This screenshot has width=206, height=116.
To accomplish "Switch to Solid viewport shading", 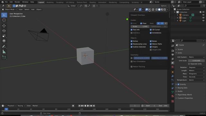I will (x=159, y=9).
